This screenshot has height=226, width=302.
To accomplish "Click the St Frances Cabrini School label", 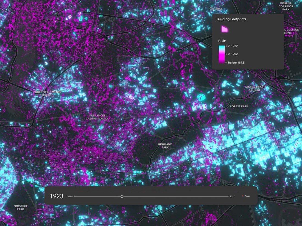I will 97,117.
